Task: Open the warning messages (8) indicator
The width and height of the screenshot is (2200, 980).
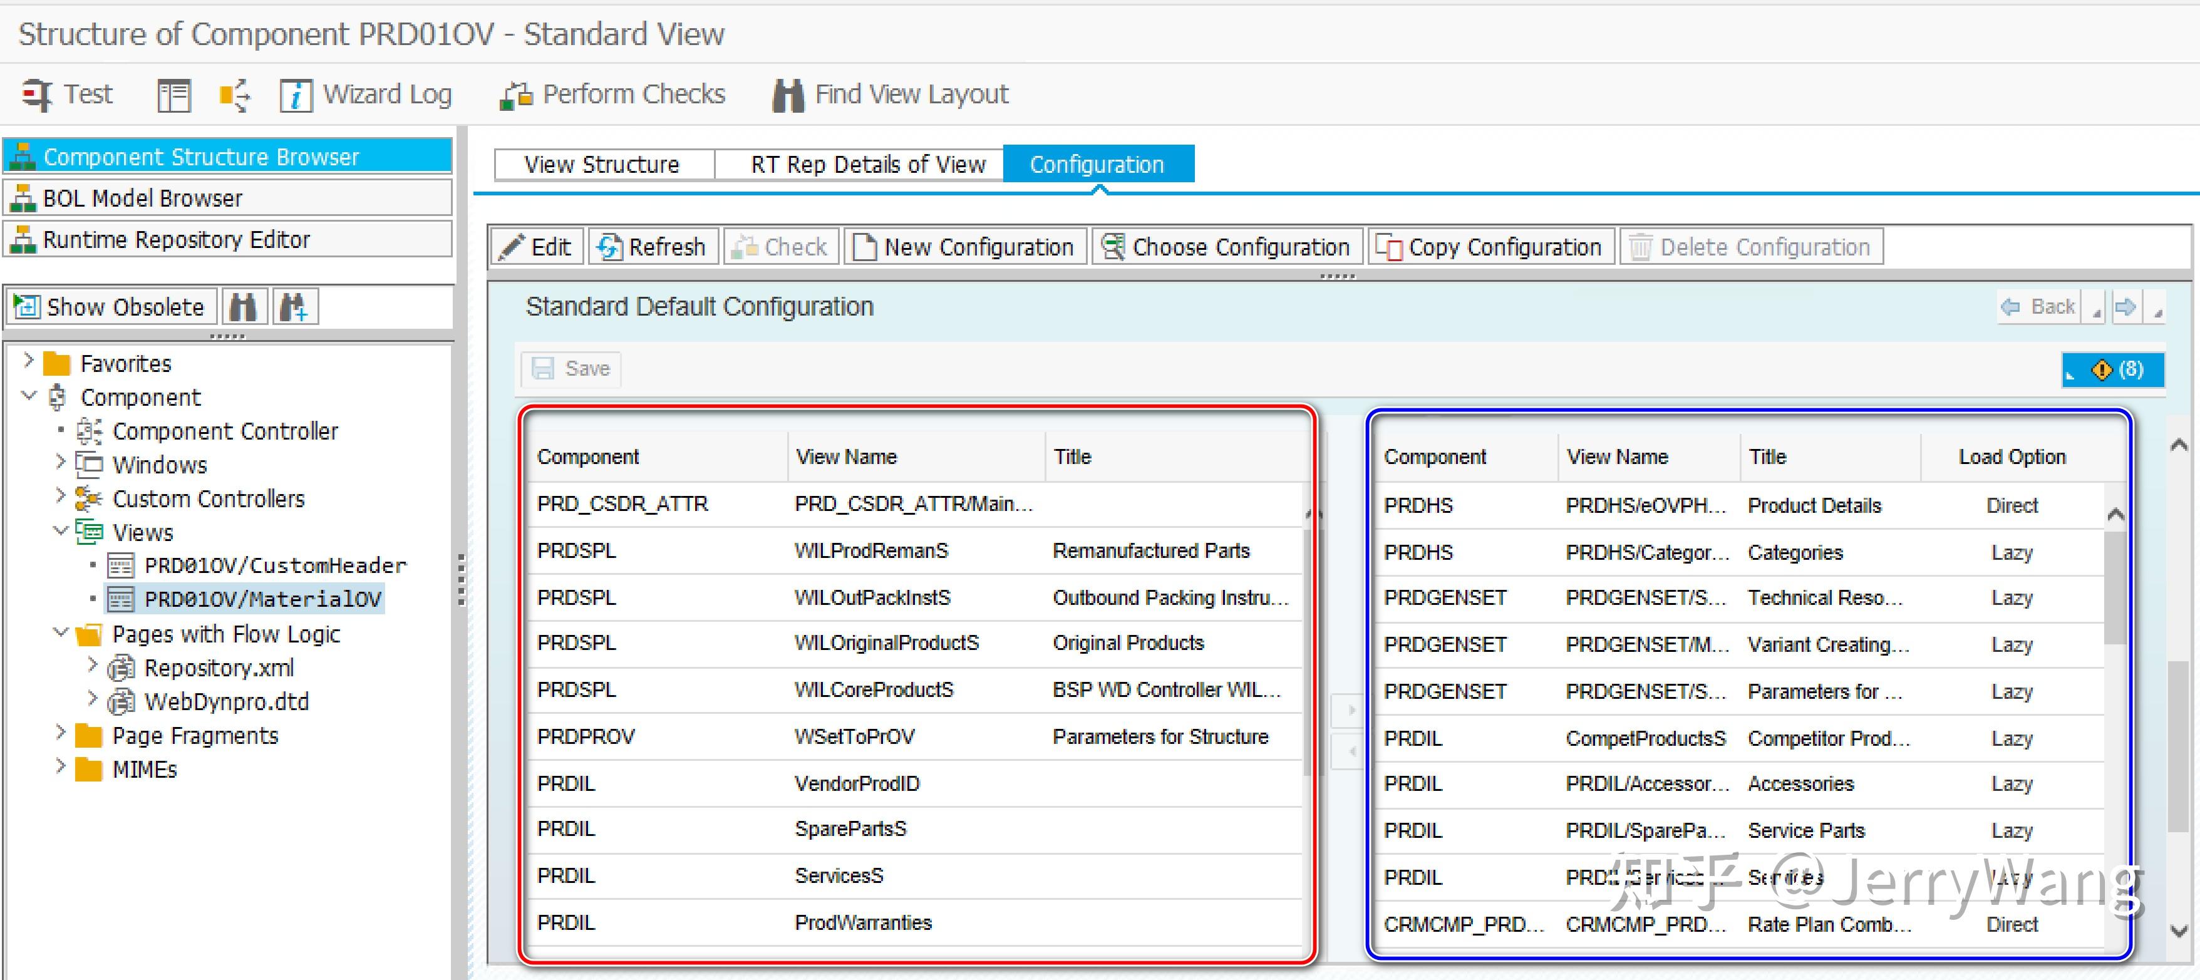Action: pos(2113,369)
